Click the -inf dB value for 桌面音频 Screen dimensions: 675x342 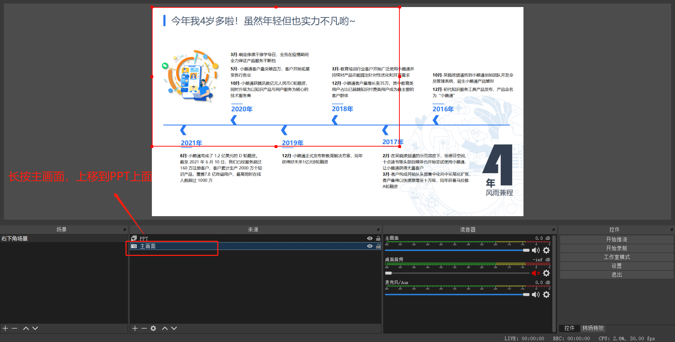point(541,260)
